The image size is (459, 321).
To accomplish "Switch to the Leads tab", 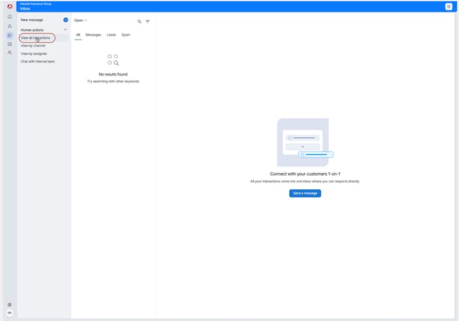I will click(x=111, y=35).
